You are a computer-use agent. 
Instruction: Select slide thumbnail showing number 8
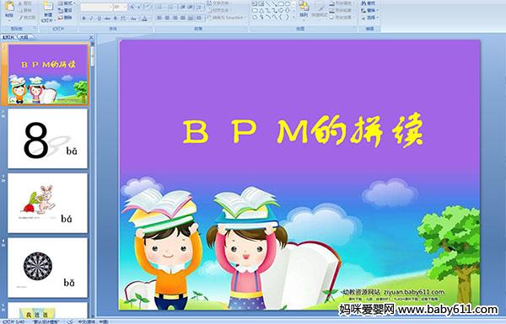(48, 139)
